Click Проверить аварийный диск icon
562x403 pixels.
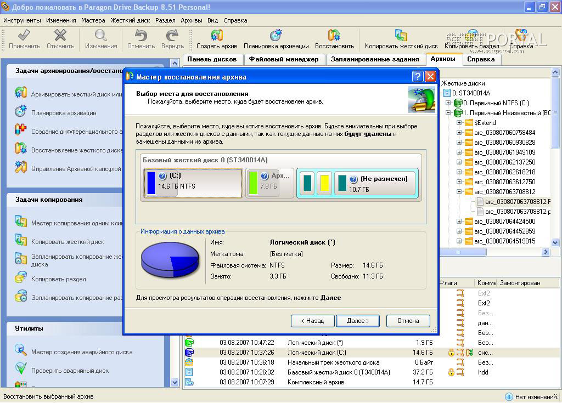click(21, 369)
